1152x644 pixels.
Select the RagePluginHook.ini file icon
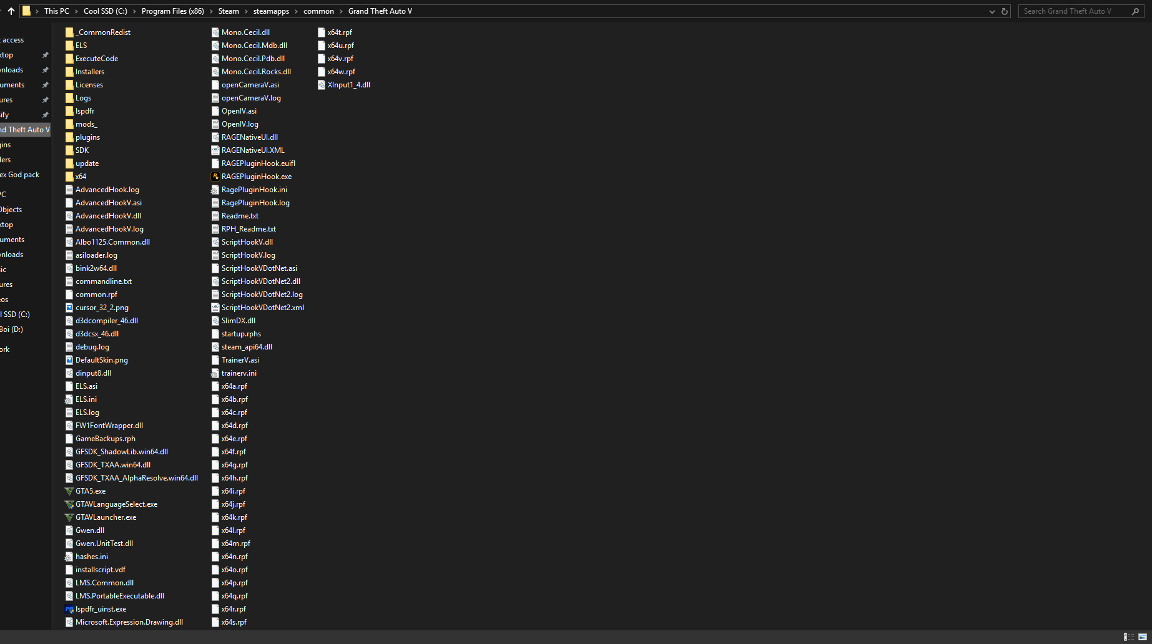pyautogui.click(x=215, y=190)
